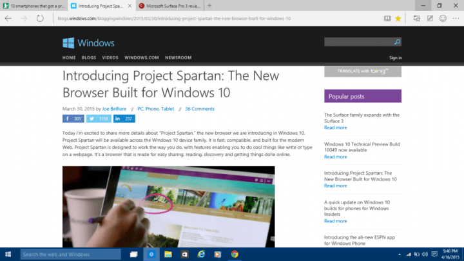This screenshot has width=464, height=261.
Task: Open a new tab with plus icon
Action: pyautogui.click(x=209, y=6)
